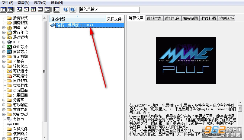This screenshot has height=140, width=244.
Task: Select the 装饰图片 tree folder
Action: (x=21, y=134)
